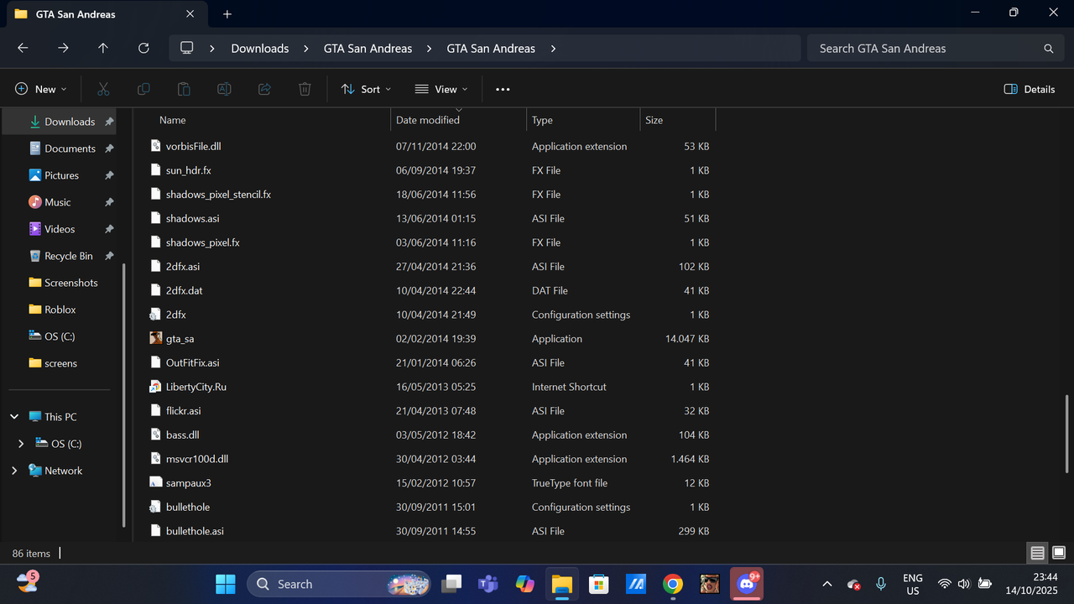Open Discord from taskbar
This screenshot has height=604, width=1074.
(x=746, y=584)
